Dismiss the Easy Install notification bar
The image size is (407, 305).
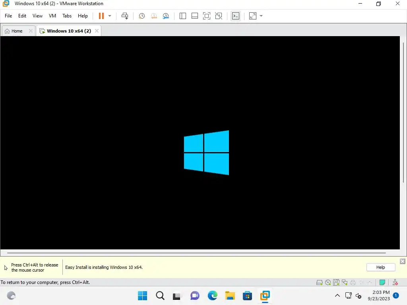(x=403, y=261)
